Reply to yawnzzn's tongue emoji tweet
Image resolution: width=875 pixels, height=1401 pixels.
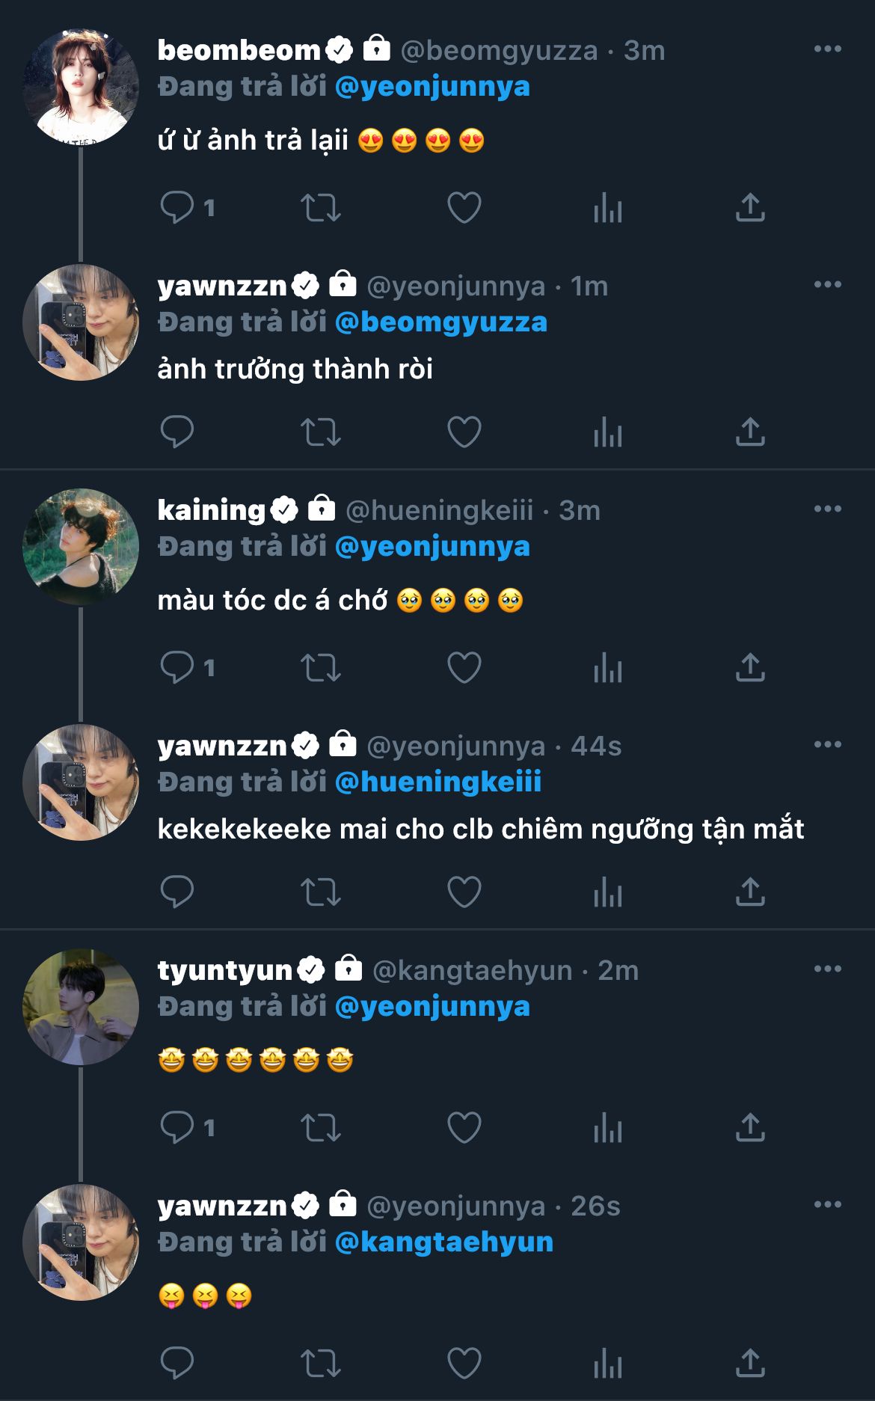click(177, 1364)
